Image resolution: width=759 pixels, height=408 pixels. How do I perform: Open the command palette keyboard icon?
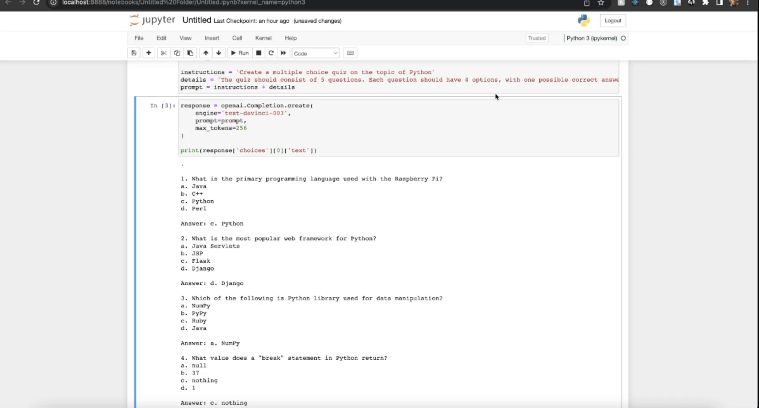click(350, 53)
